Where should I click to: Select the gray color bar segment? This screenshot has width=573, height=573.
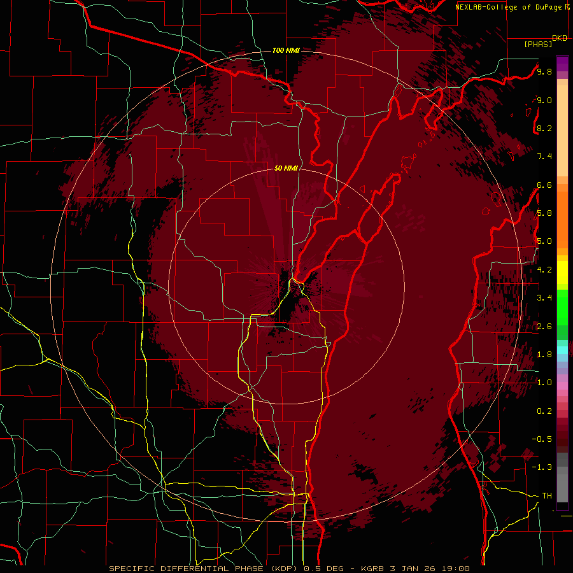pyautogui.click(x=562, y=478)
